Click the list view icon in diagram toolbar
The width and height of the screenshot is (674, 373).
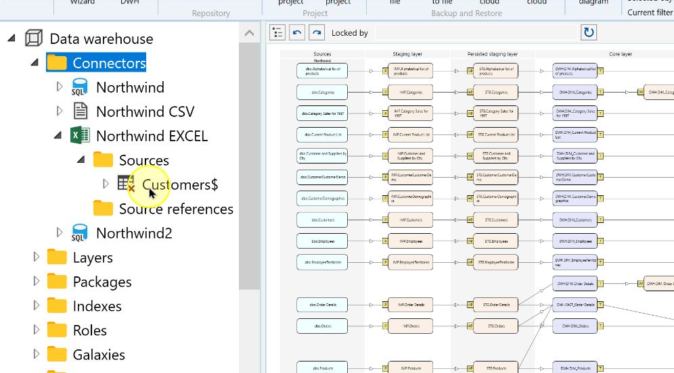[x=277, y=32]
